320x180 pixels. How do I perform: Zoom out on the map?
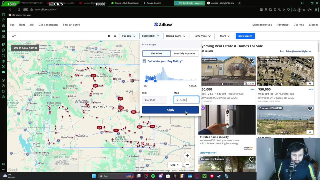[187, 164]
